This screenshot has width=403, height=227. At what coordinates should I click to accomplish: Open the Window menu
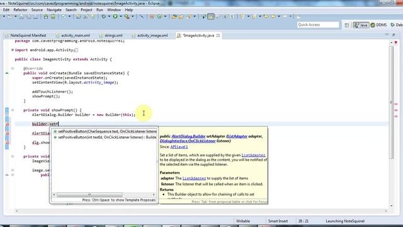(x=114, y=10)
